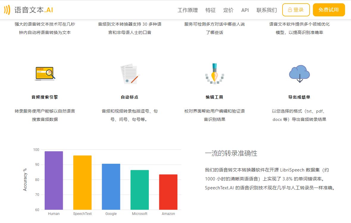Click the text 转录服务使用户能够以自然语言
The image size is (351, 223).
[45, 111]
